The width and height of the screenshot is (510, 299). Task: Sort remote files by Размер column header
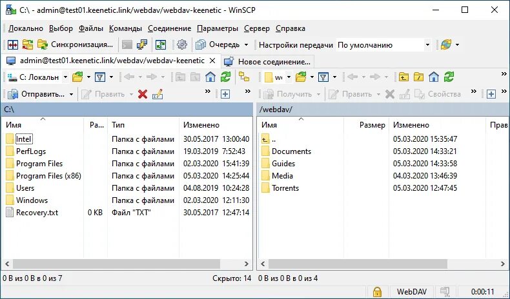coord(366,124)
